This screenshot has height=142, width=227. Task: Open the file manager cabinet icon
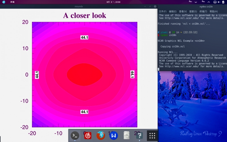tap(126, 135)
